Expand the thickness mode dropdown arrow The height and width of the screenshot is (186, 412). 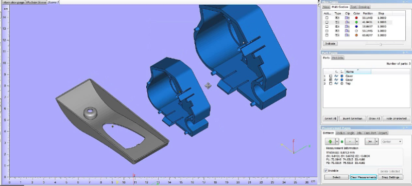[337, 141]
